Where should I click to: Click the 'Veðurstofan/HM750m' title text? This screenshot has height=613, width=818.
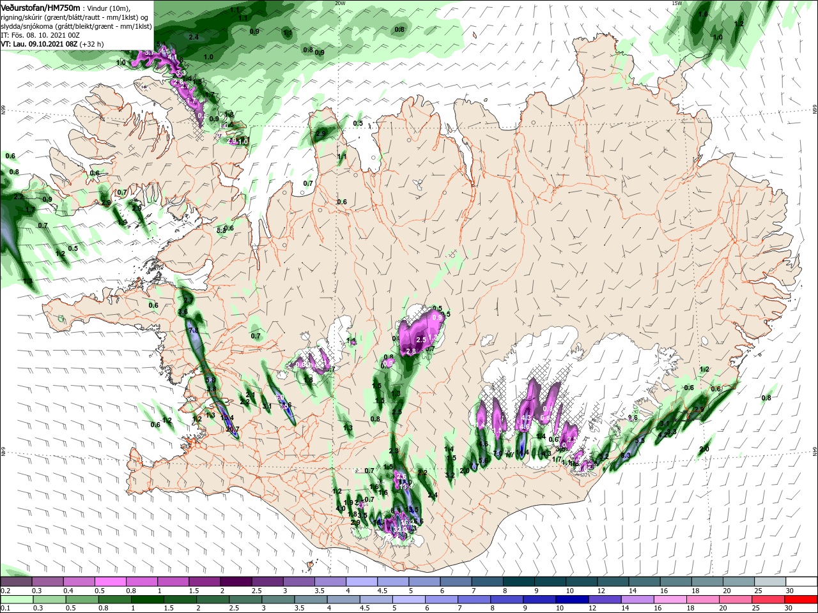[x=40, y=8]
